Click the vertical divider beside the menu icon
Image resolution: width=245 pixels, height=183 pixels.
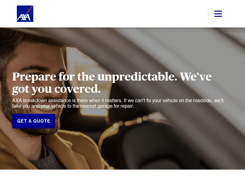click(208, 14)
